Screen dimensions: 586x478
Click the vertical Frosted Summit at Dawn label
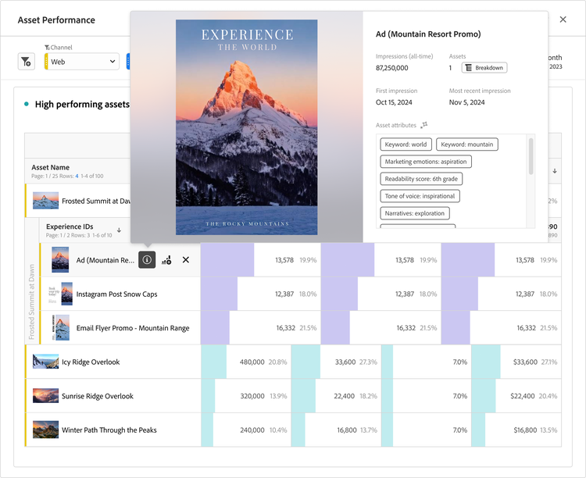[x=32, y=302]
